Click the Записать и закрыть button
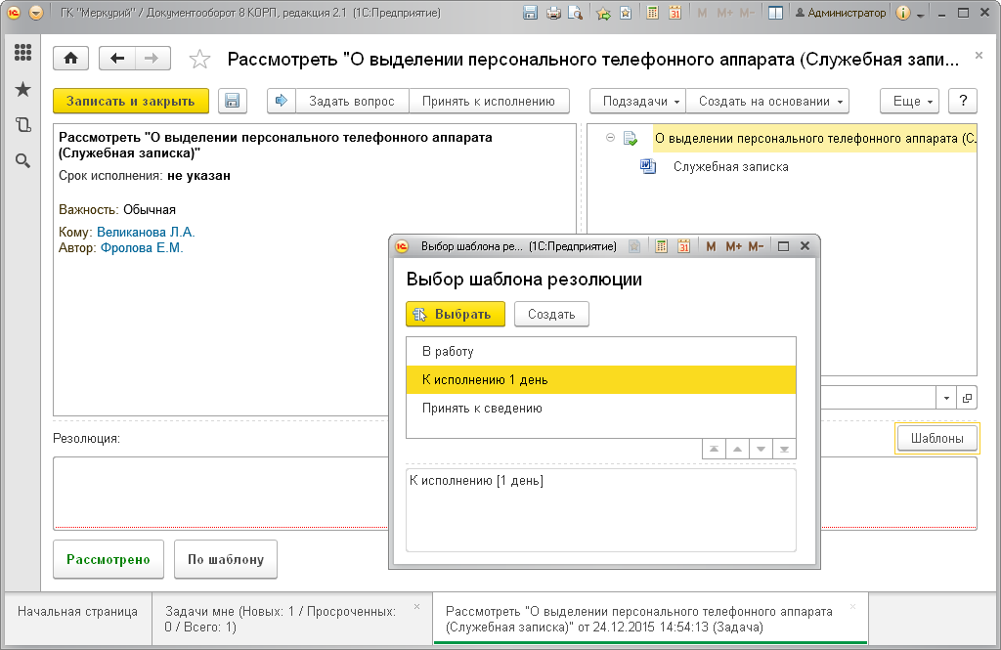Image resolution: width=1001 pixels, height=650 pixels. pyautogui.click(x=130, y=101)
